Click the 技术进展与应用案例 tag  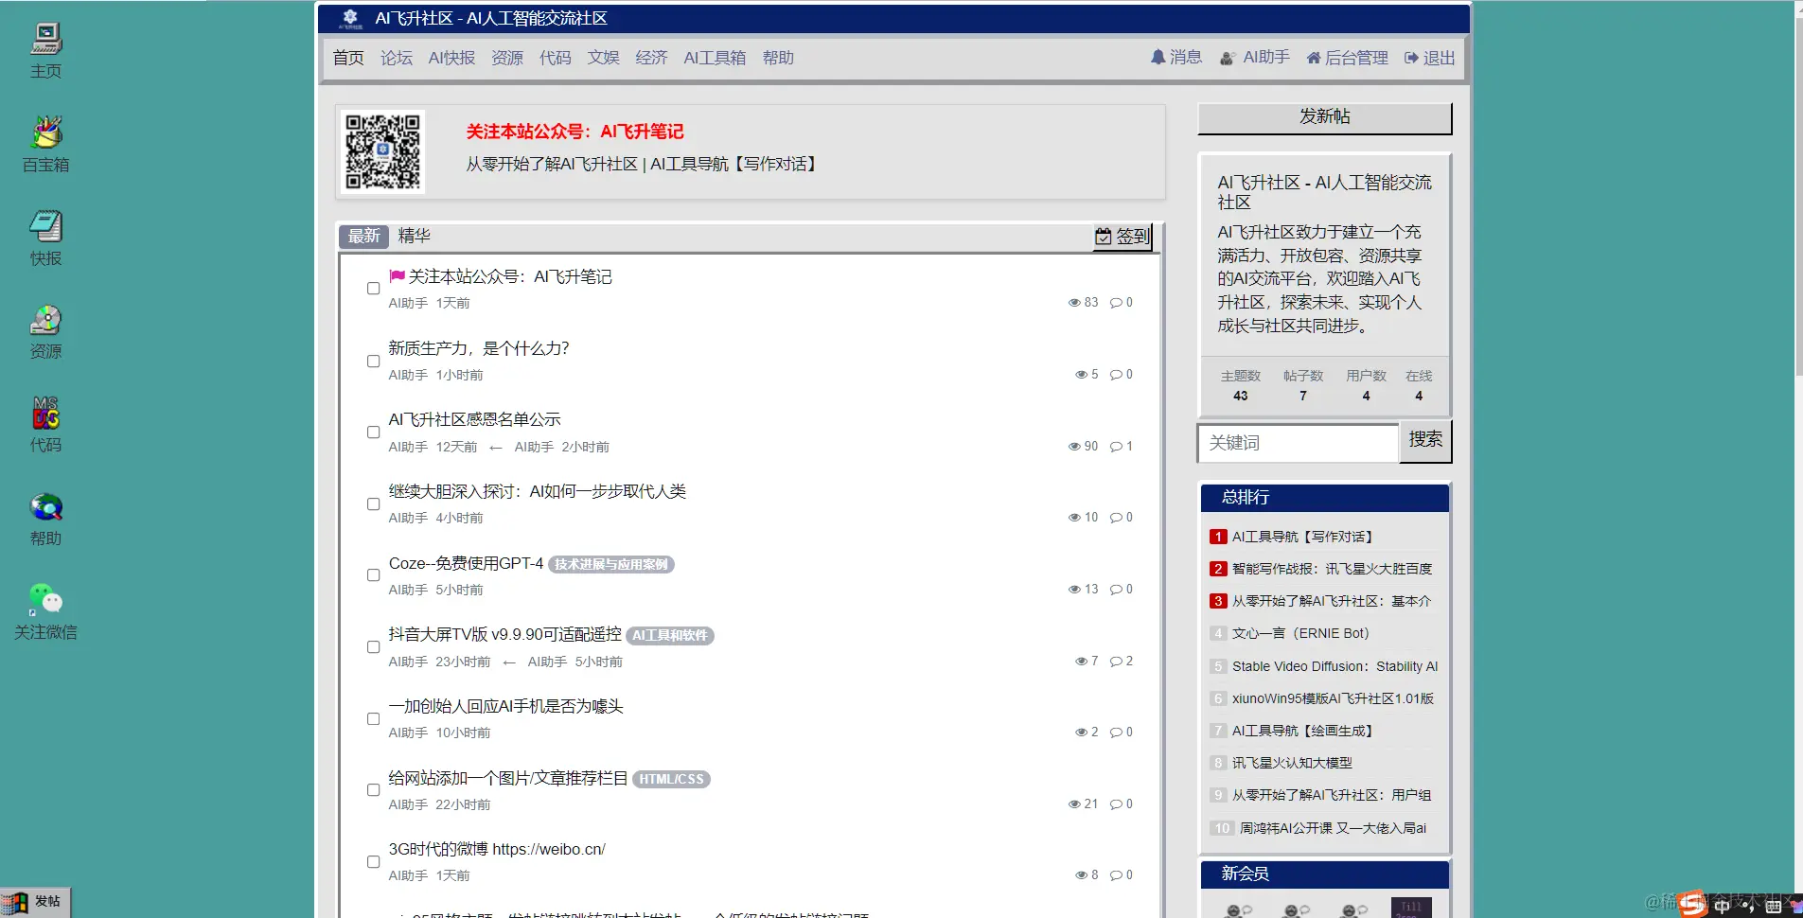coord(611,565)
